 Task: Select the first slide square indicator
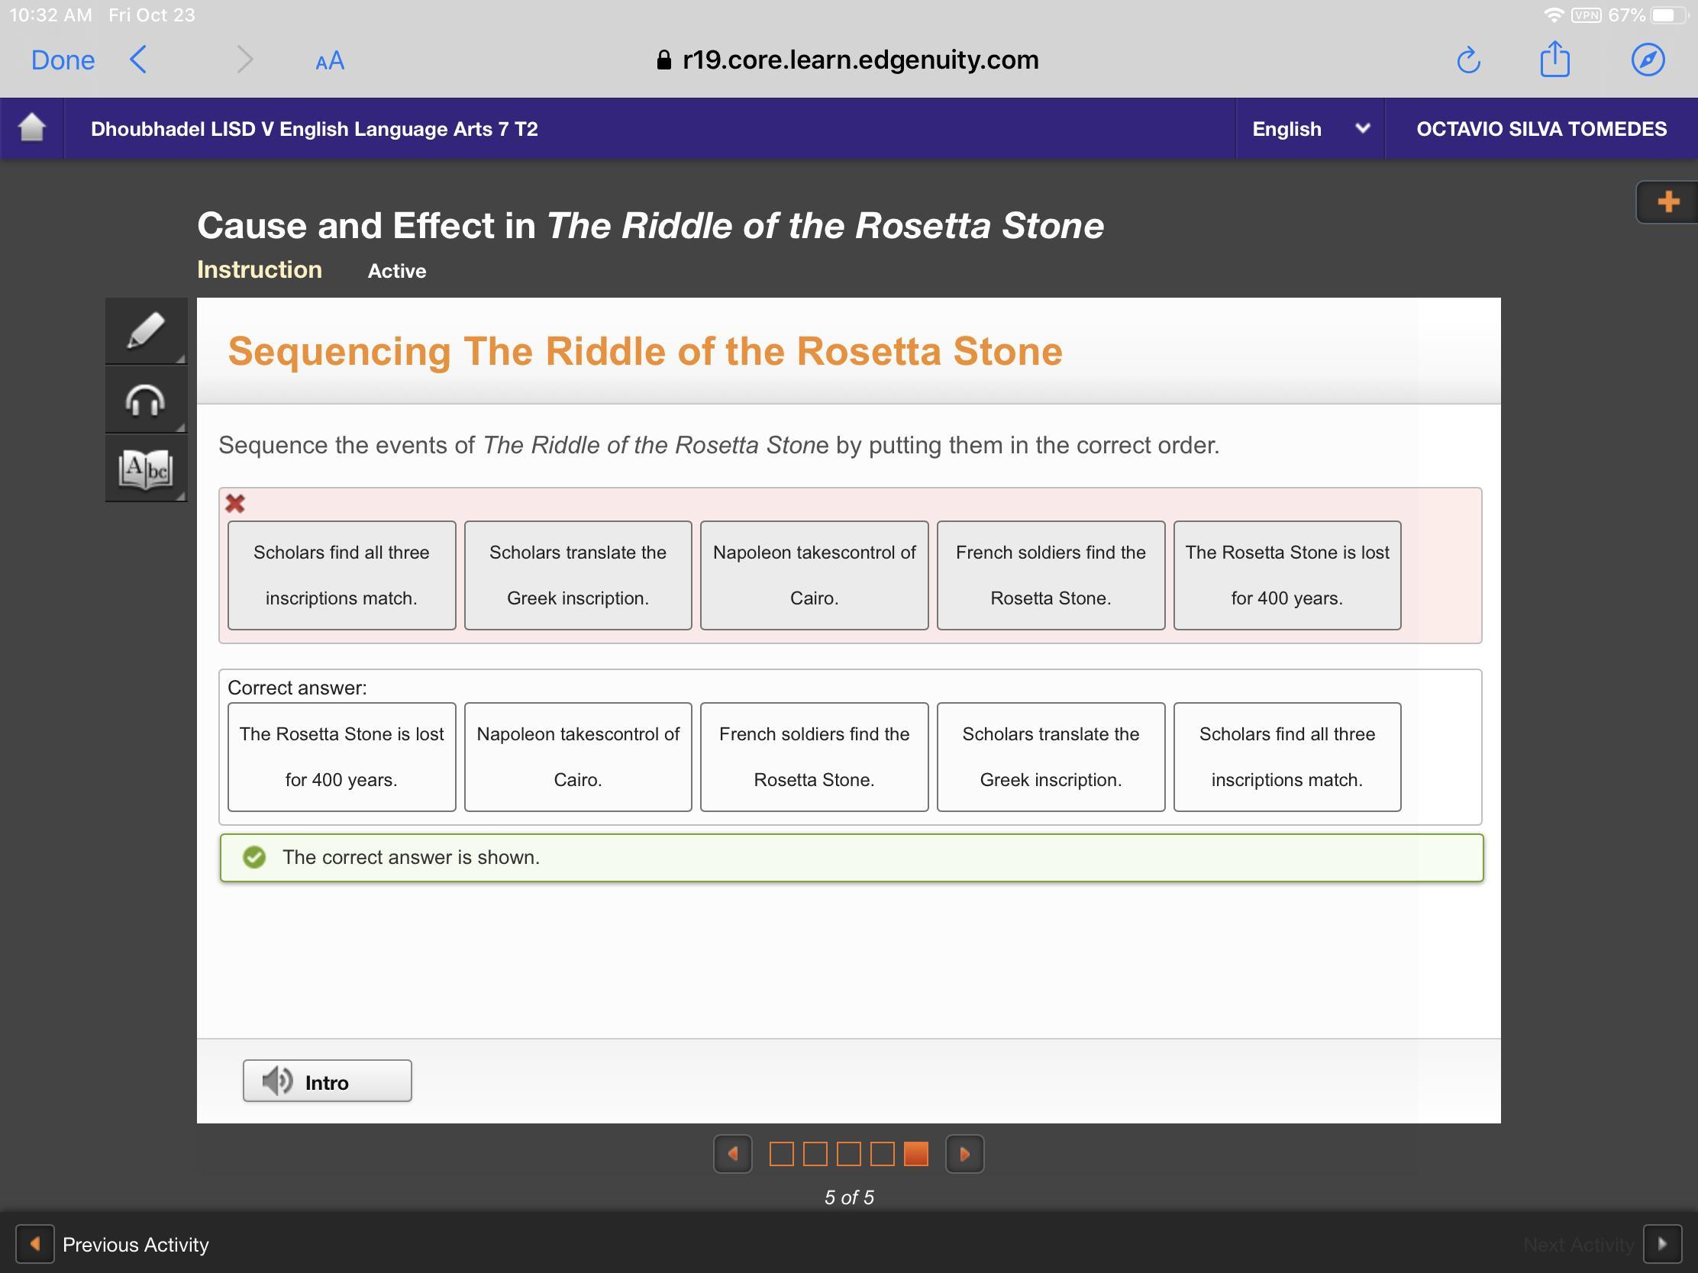(x=781, y=1154)
